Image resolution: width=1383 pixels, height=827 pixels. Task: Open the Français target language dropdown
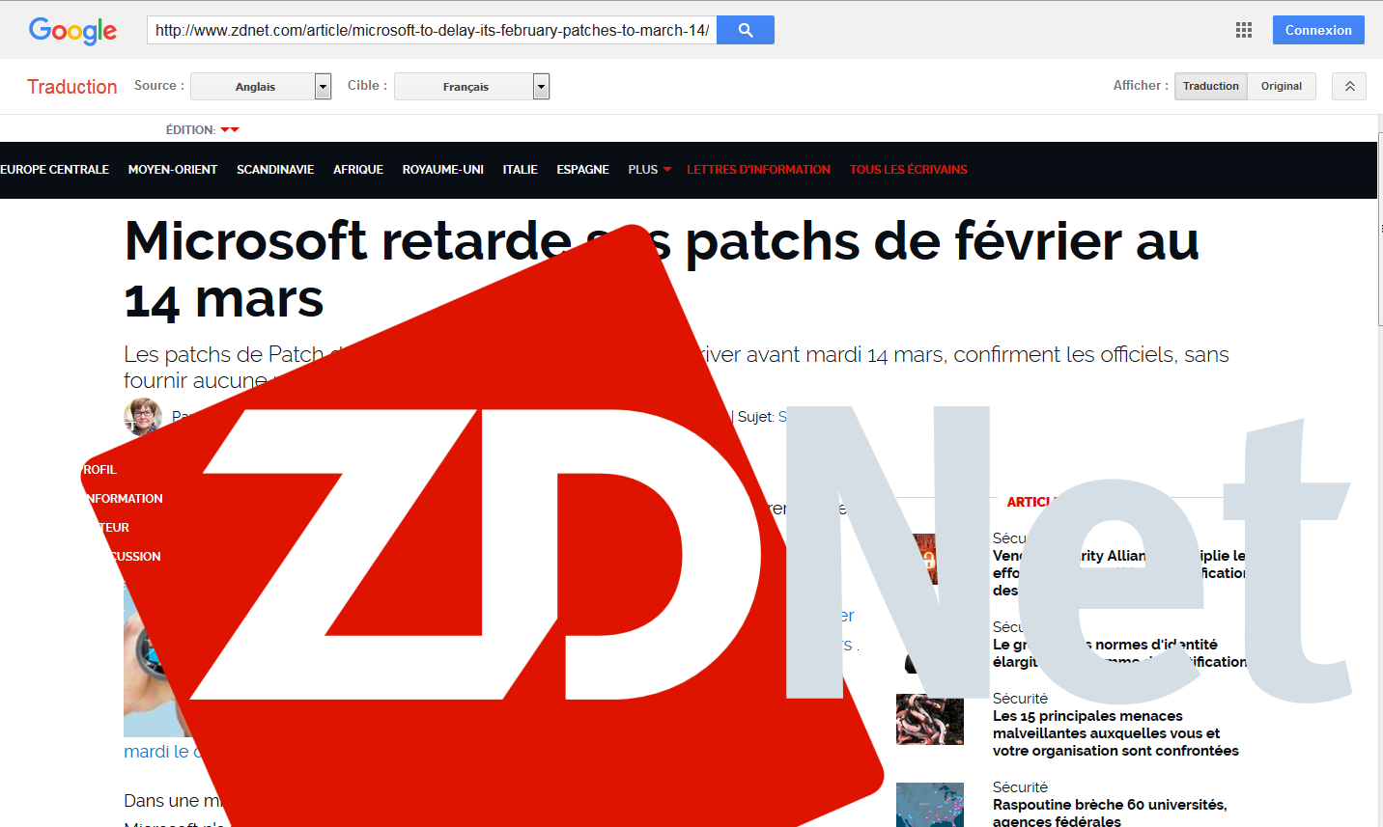click(471, 87)
